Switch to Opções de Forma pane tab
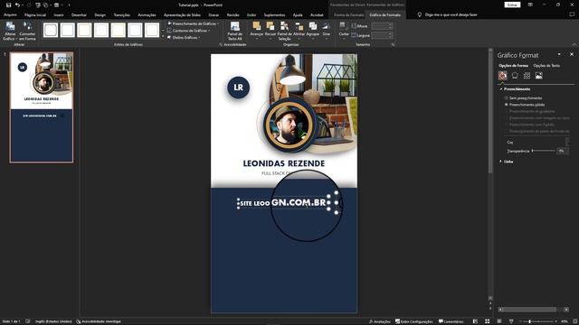Viewport: 579px width, 325px height. 513,66
